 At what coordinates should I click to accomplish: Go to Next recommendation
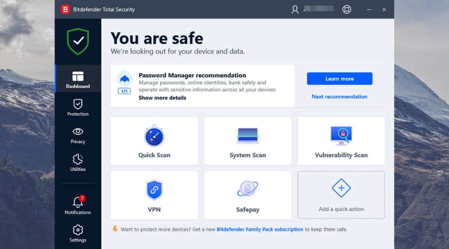[339, 97]
